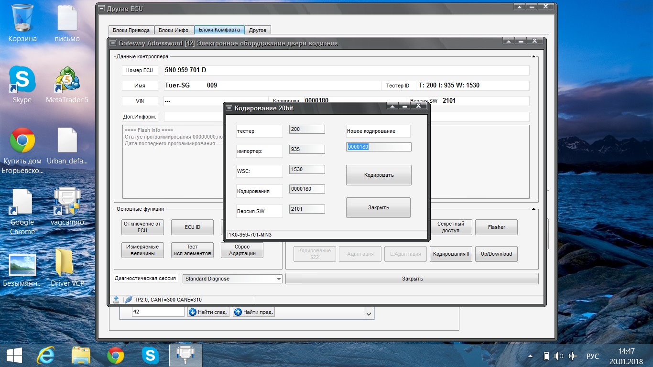The width and height of the screenshot is (653, 367).
Task: Expand the dropdown chevron next to Найти пред.
Action: tap(369, 314)
